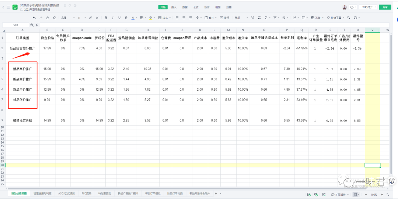Switch to the PPC变动 sheet tab
This screenshot has width=398, height=199.
point(87,193)
